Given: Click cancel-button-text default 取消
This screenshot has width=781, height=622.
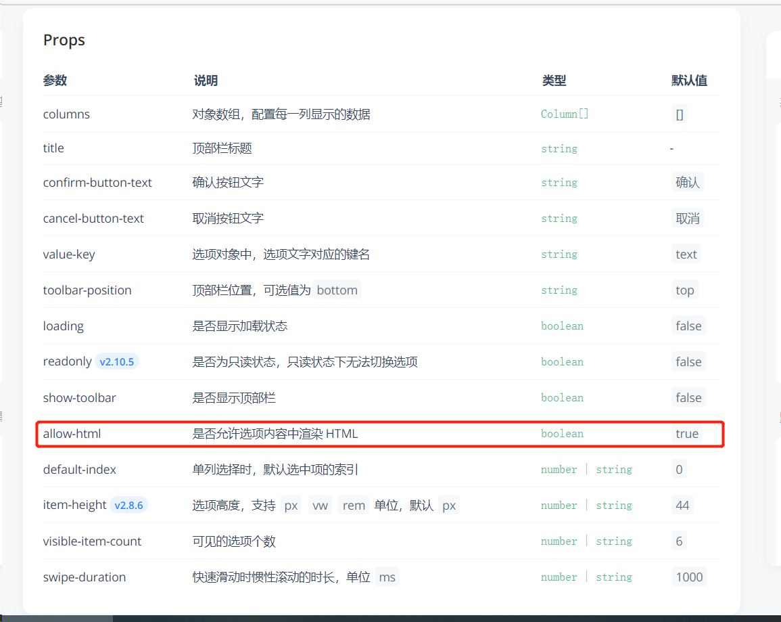Looking at the screenshot, I should coord(688,219).
